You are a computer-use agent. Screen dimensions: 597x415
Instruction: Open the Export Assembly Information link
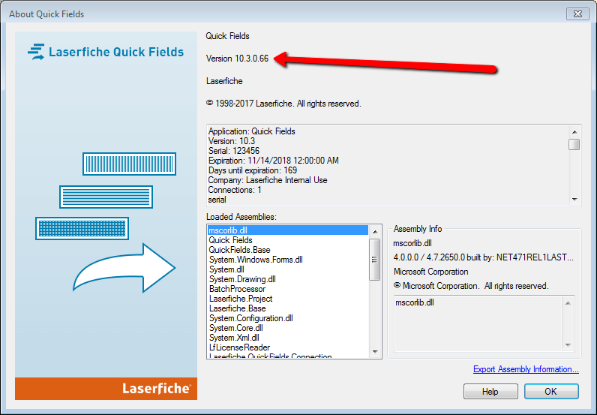point(526,369)
